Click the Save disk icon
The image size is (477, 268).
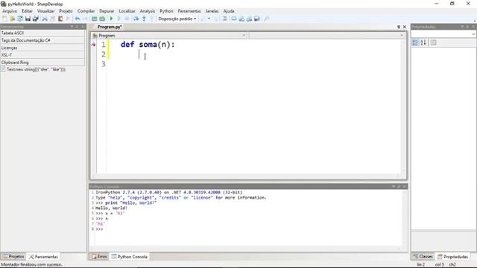click(28, 19)
